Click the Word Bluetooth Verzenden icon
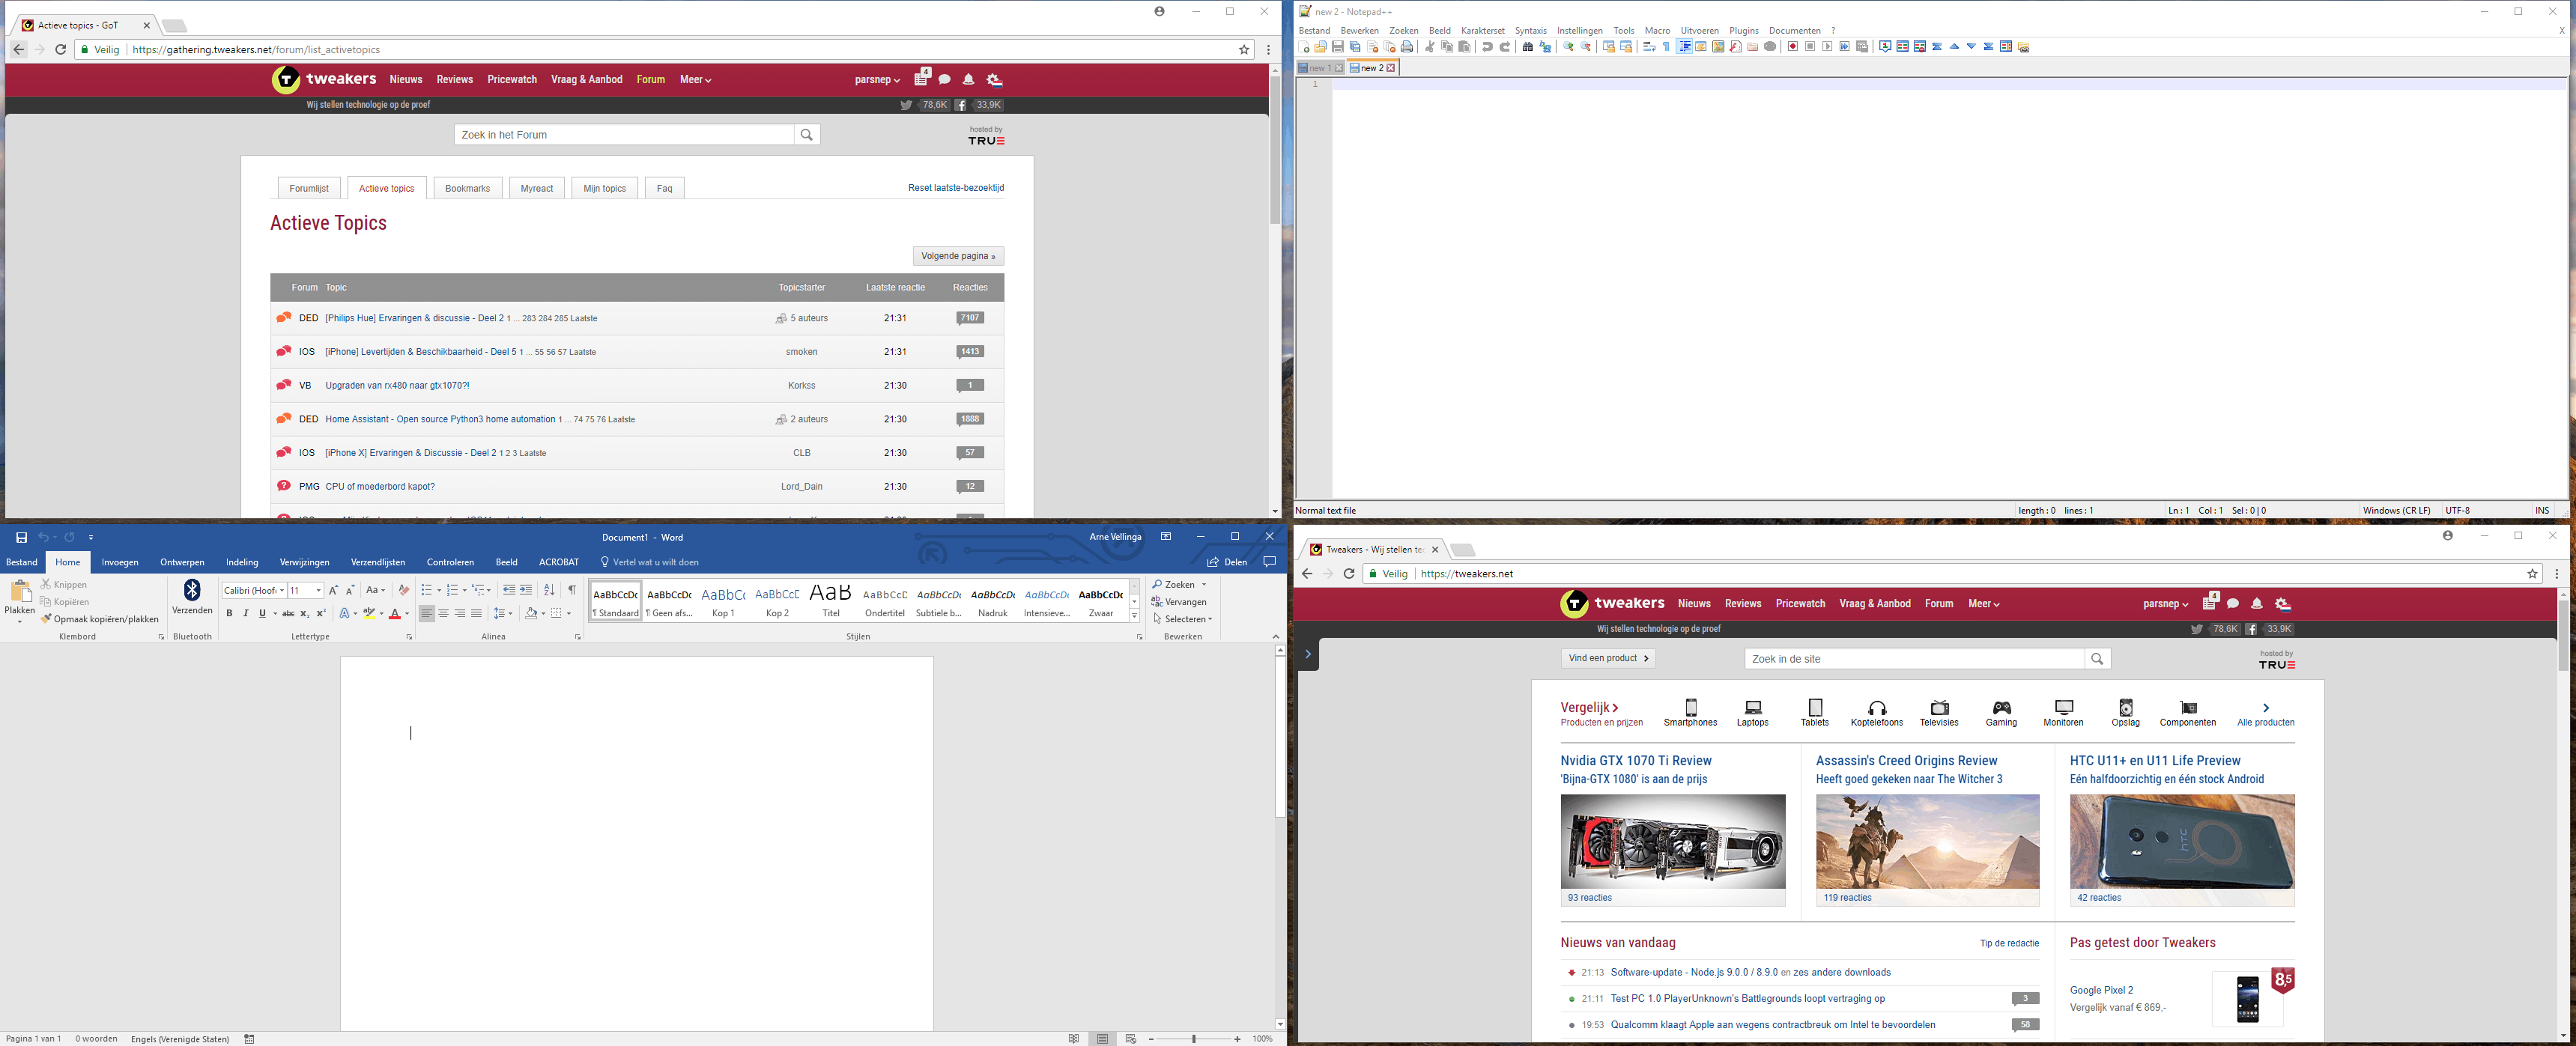 tap(192, 591)
